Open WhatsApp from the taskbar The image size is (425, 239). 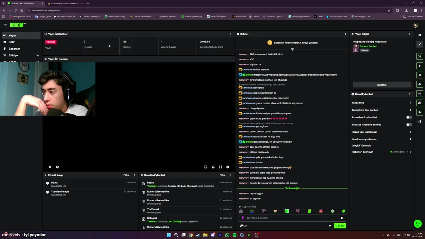pyautogui.click(x=227, y=235)
